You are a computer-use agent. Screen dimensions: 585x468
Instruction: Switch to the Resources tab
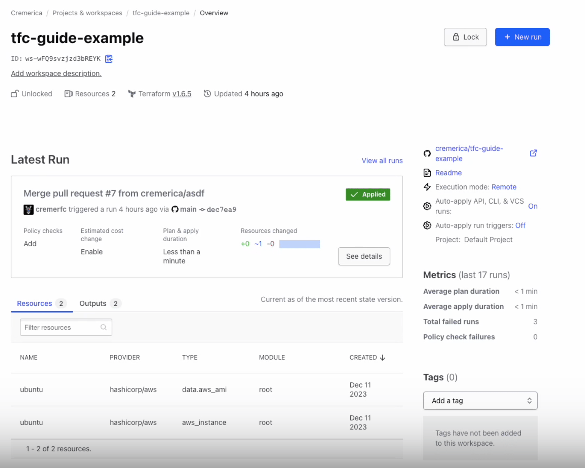tap(42, 304)
